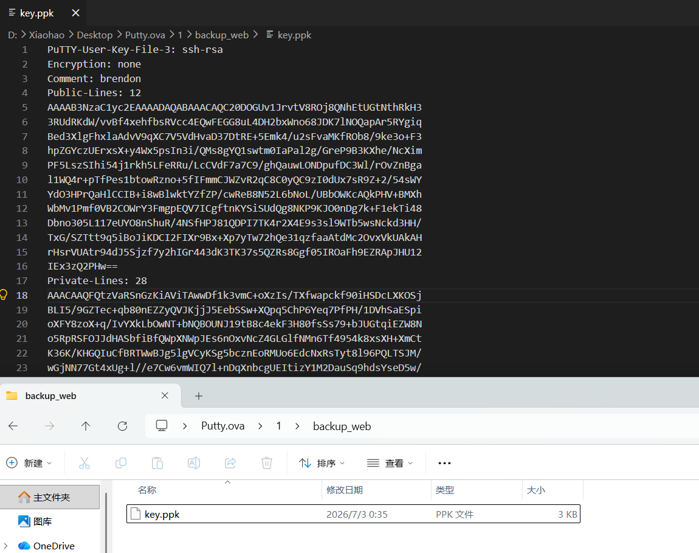Expand the OneDrive tree item
Viewport: 699px width, 553px height.
tap(5, 546)
